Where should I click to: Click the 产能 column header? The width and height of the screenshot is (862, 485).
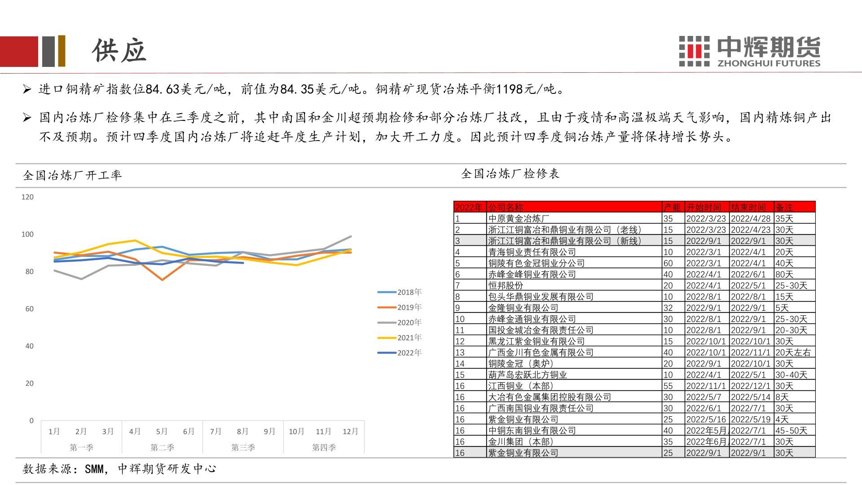672,207
